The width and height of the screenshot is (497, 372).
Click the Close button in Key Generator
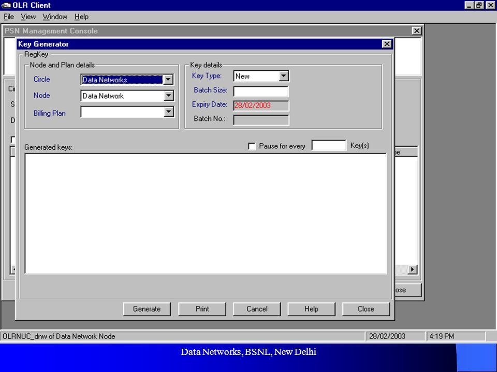pos(366,309)
